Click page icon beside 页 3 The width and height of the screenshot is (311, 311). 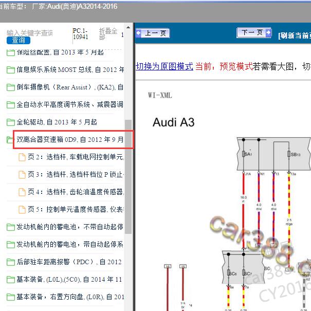click(22, 175)
